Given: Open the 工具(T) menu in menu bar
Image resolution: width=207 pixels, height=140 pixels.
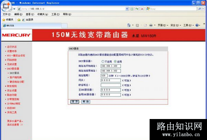Looking at the screenshot, I should pyautogui.click(x=55, y=14).
